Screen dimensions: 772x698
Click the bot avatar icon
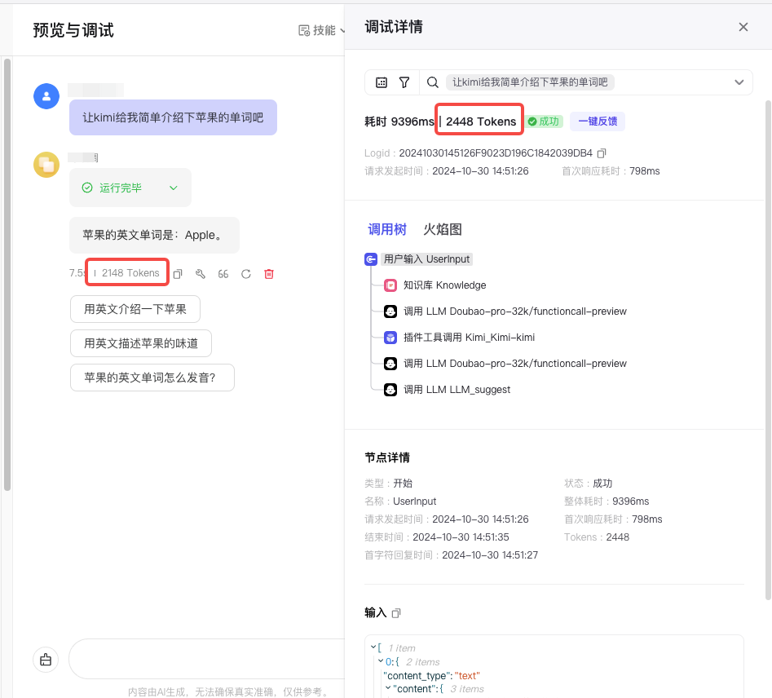[46, 165]
